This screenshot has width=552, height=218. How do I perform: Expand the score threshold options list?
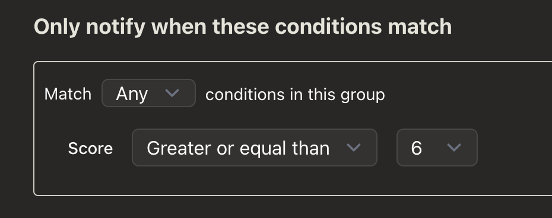click(x=437, y=148)
